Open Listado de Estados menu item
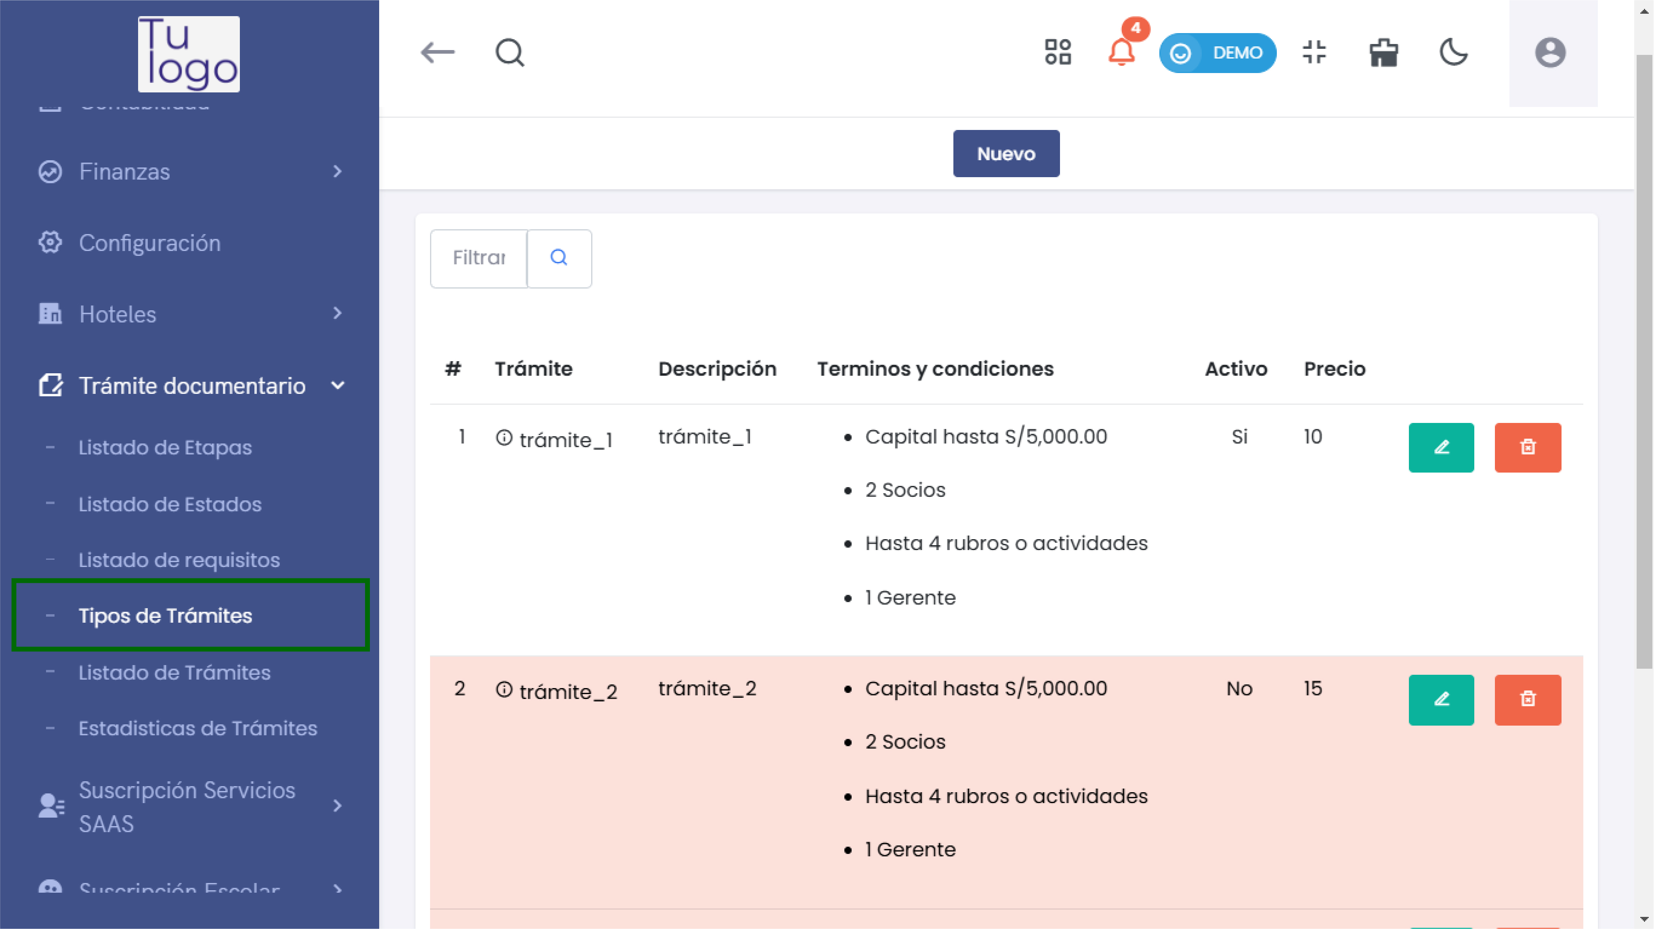The height and width of the screenshot is (929, 1654). 170,504
